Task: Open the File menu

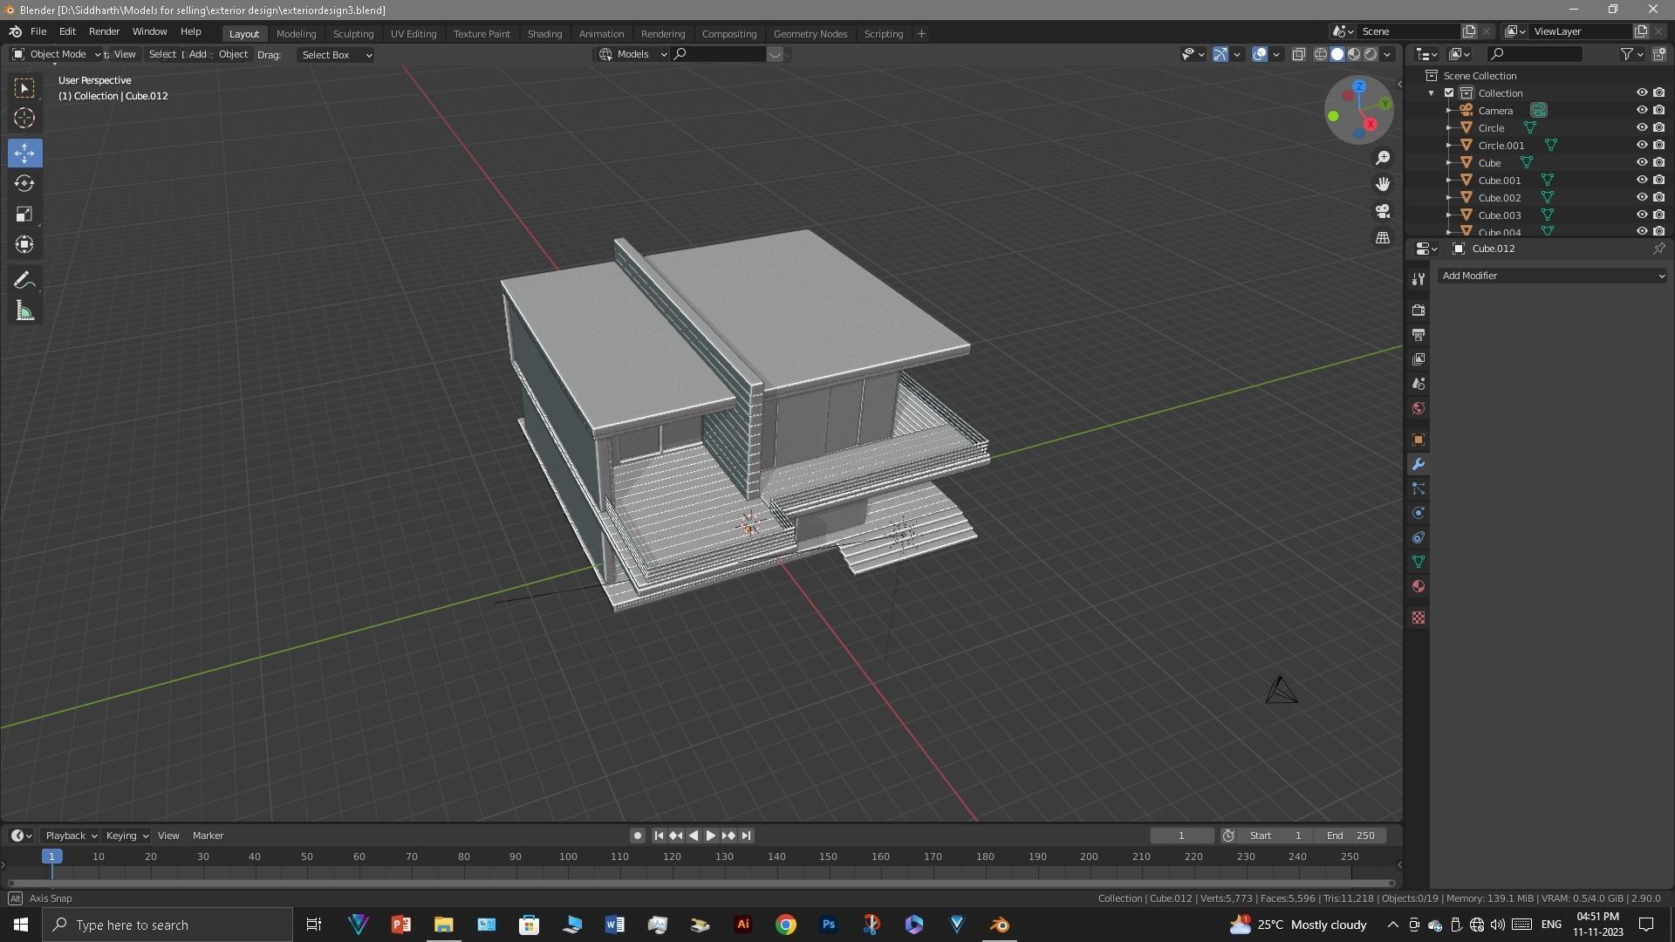Action: click(x=38, y=31)
